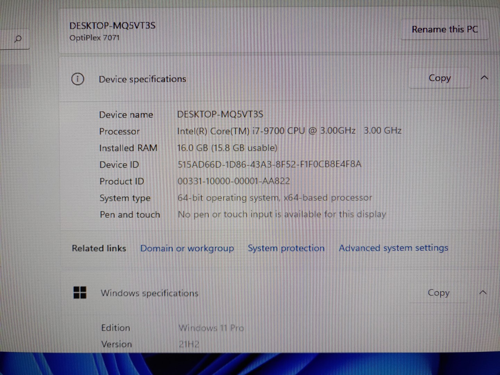Click the Device specifications heading
The height and width of the screenshot is (375, 500).
(142, 79)
